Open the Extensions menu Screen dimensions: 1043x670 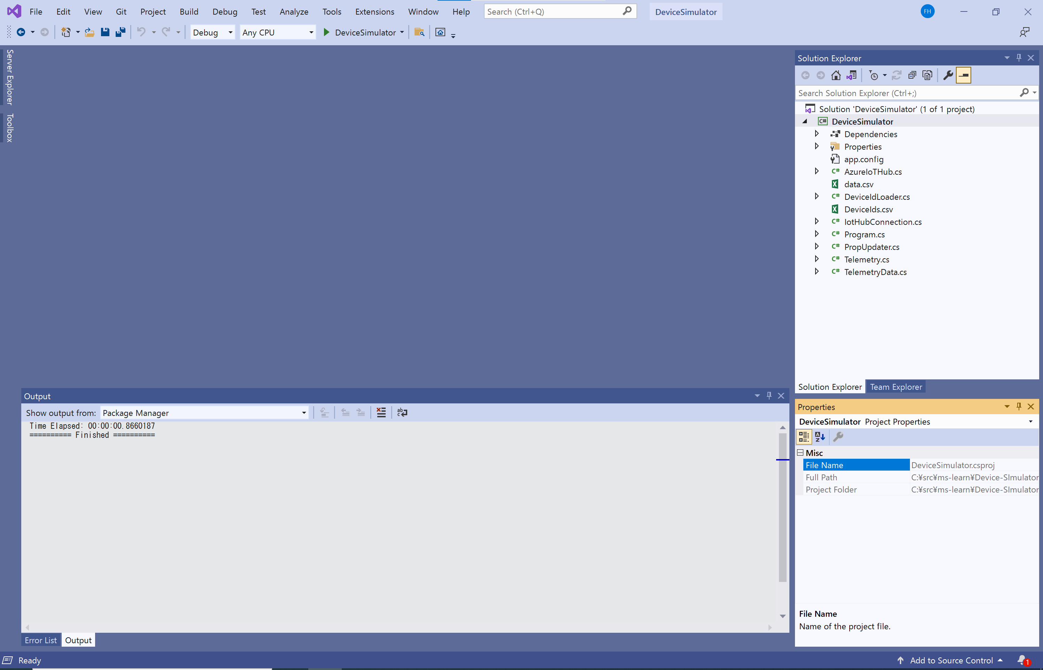374,12
